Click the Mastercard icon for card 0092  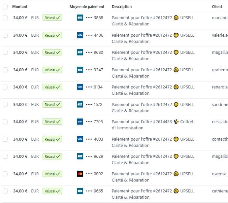point(80,174)
